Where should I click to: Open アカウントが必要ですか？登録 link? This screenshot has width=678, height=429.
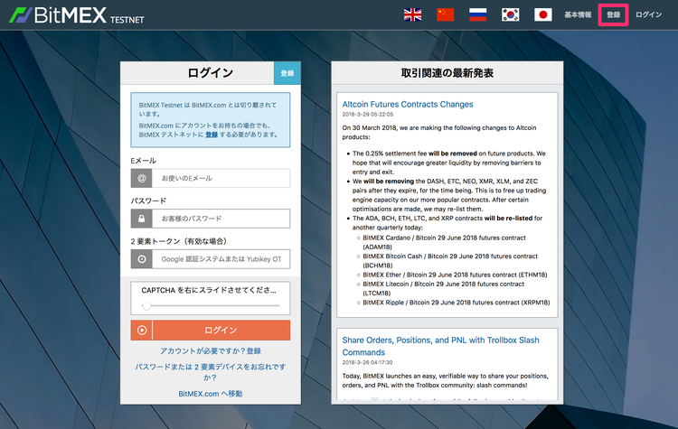click(211, 350)
